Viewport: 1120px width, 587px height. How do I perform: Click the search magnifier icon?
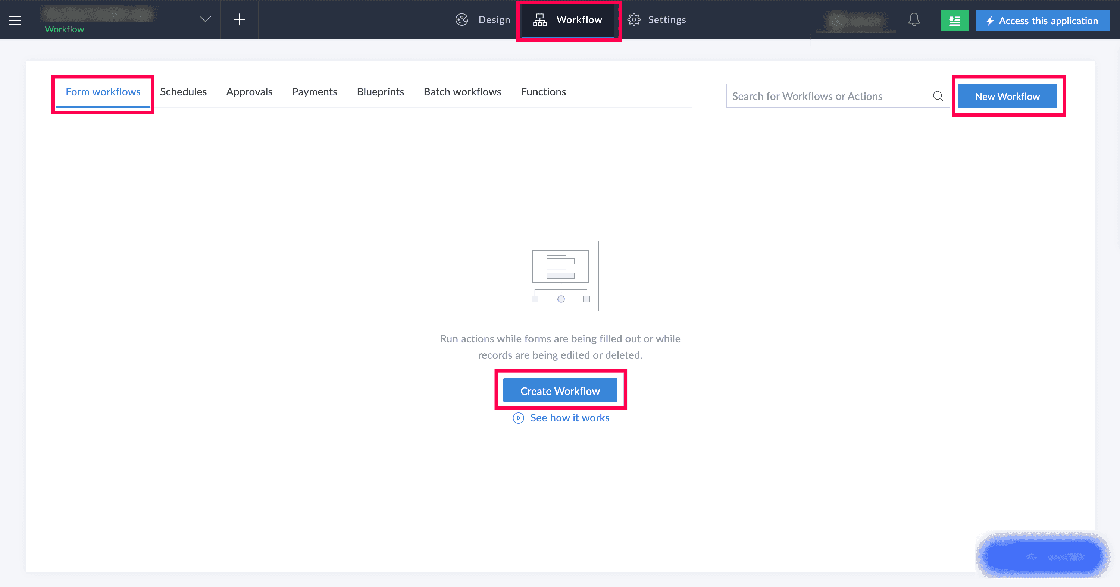coord(938,96)
